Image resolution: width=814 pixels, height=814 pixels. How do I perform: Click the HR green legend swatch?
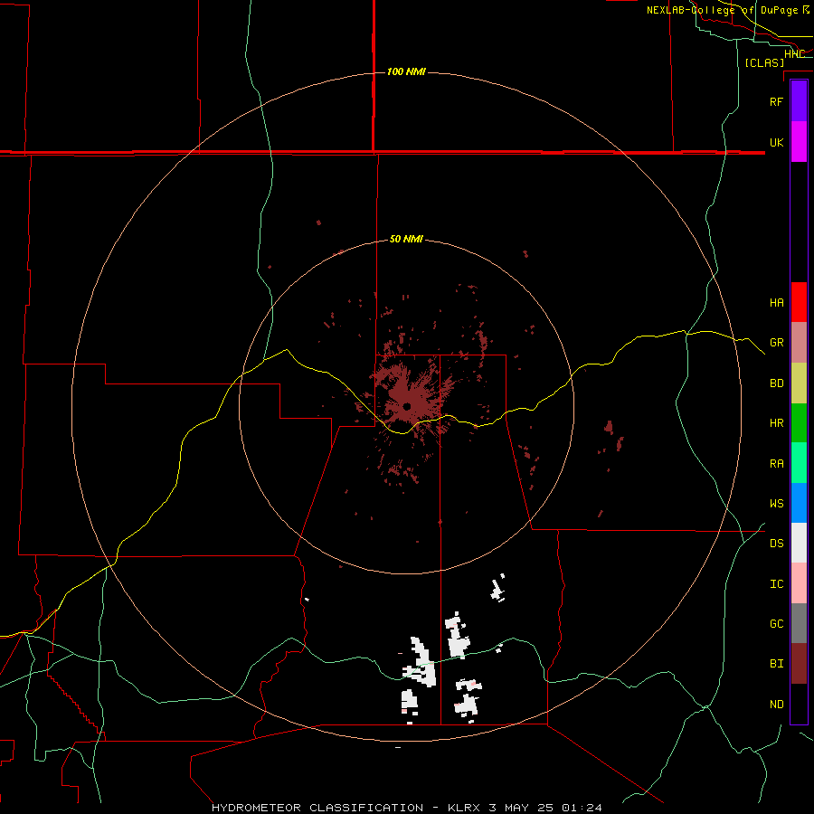799,423
